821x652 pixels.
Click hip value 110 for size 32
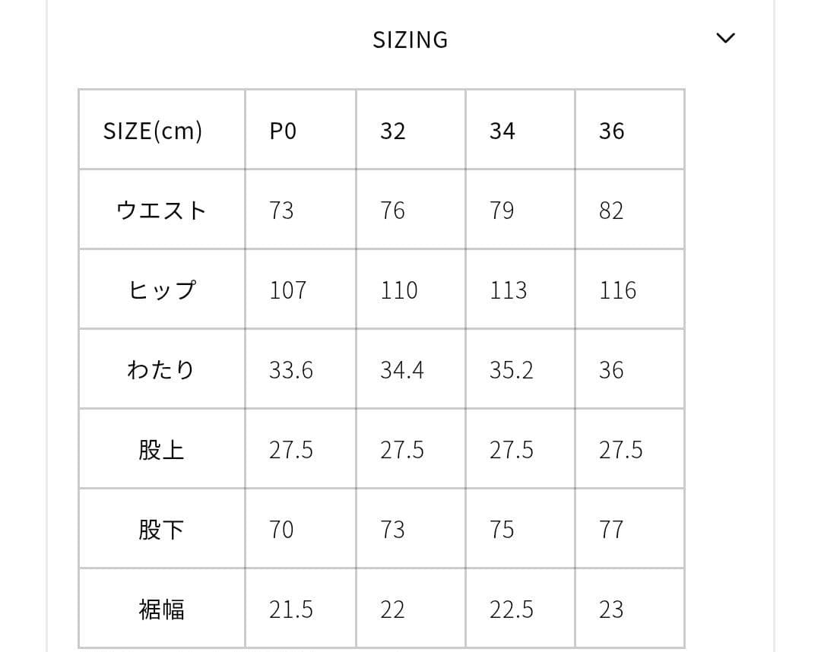(x=399, y=290)
